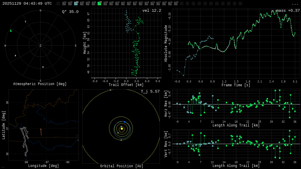301x169 pixels.
Task: Click the T_j 5.57 Tisserand label
Action: pos(150,92)
